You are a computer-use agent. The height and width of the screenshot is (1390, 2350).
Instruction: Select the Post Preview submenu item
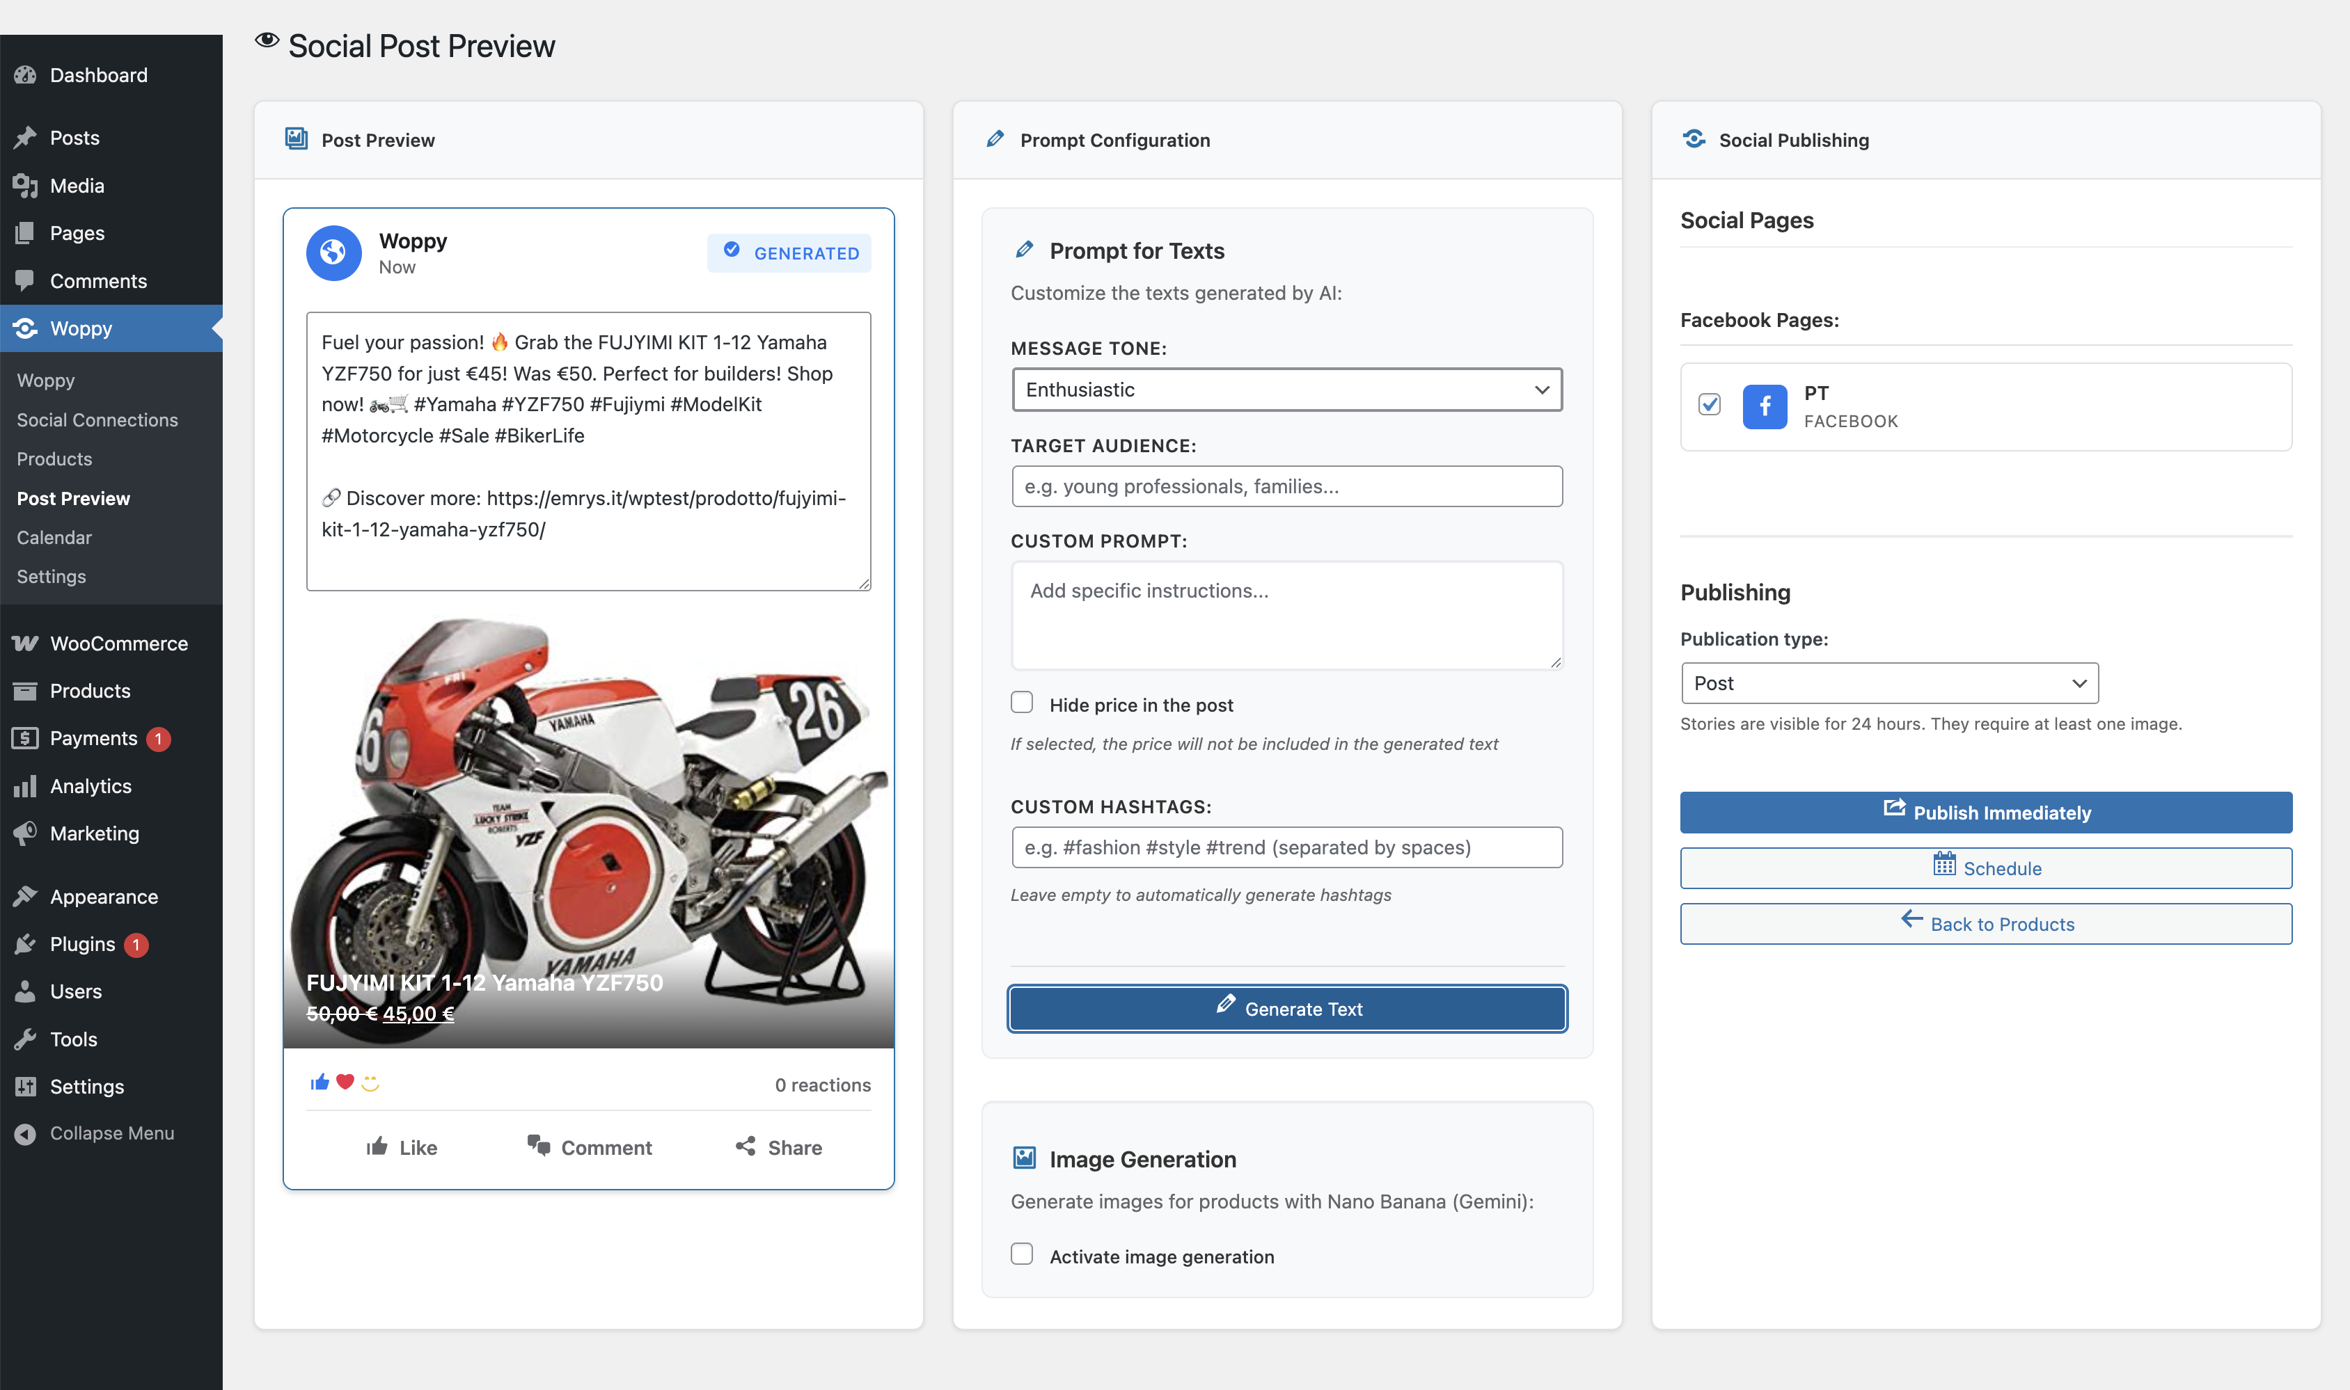pyautogui.click(x=73, y=498)
